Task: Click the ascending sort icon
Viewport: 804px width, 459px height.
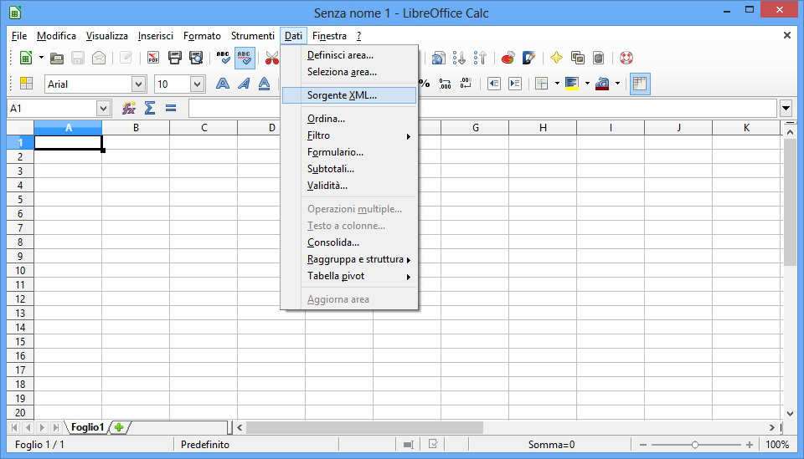Action: pos(460,58)
